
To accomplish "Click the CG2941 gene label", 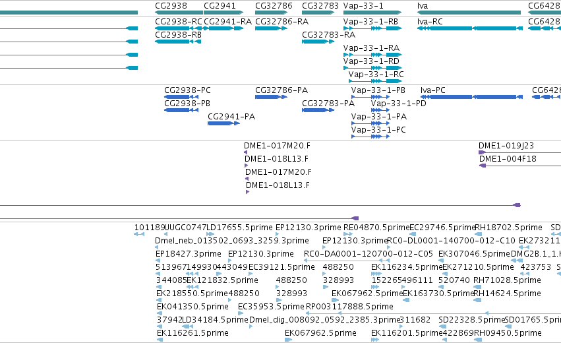I will click(220, 6).
